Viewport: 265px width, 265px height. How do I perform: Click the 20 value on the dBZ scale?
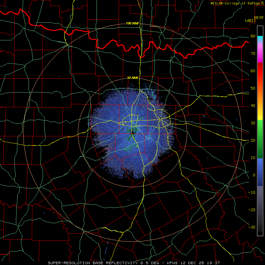click(253, 140)
